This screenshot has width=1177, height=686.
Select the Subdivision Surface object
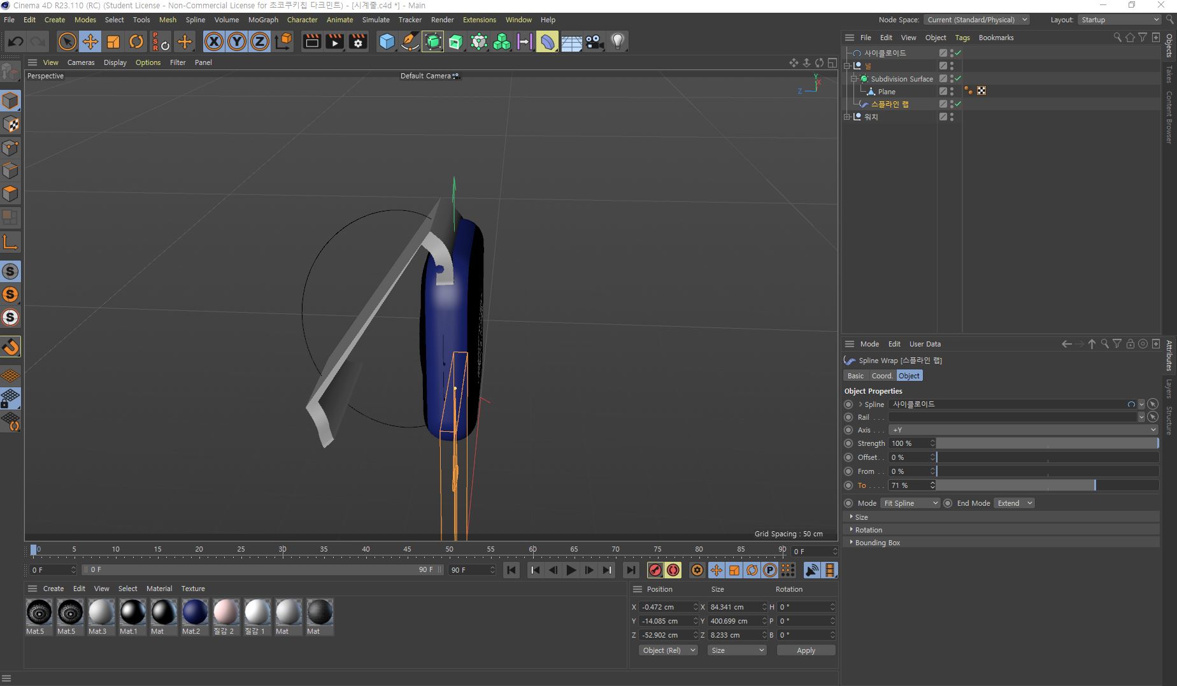click(x=902, y=79)
